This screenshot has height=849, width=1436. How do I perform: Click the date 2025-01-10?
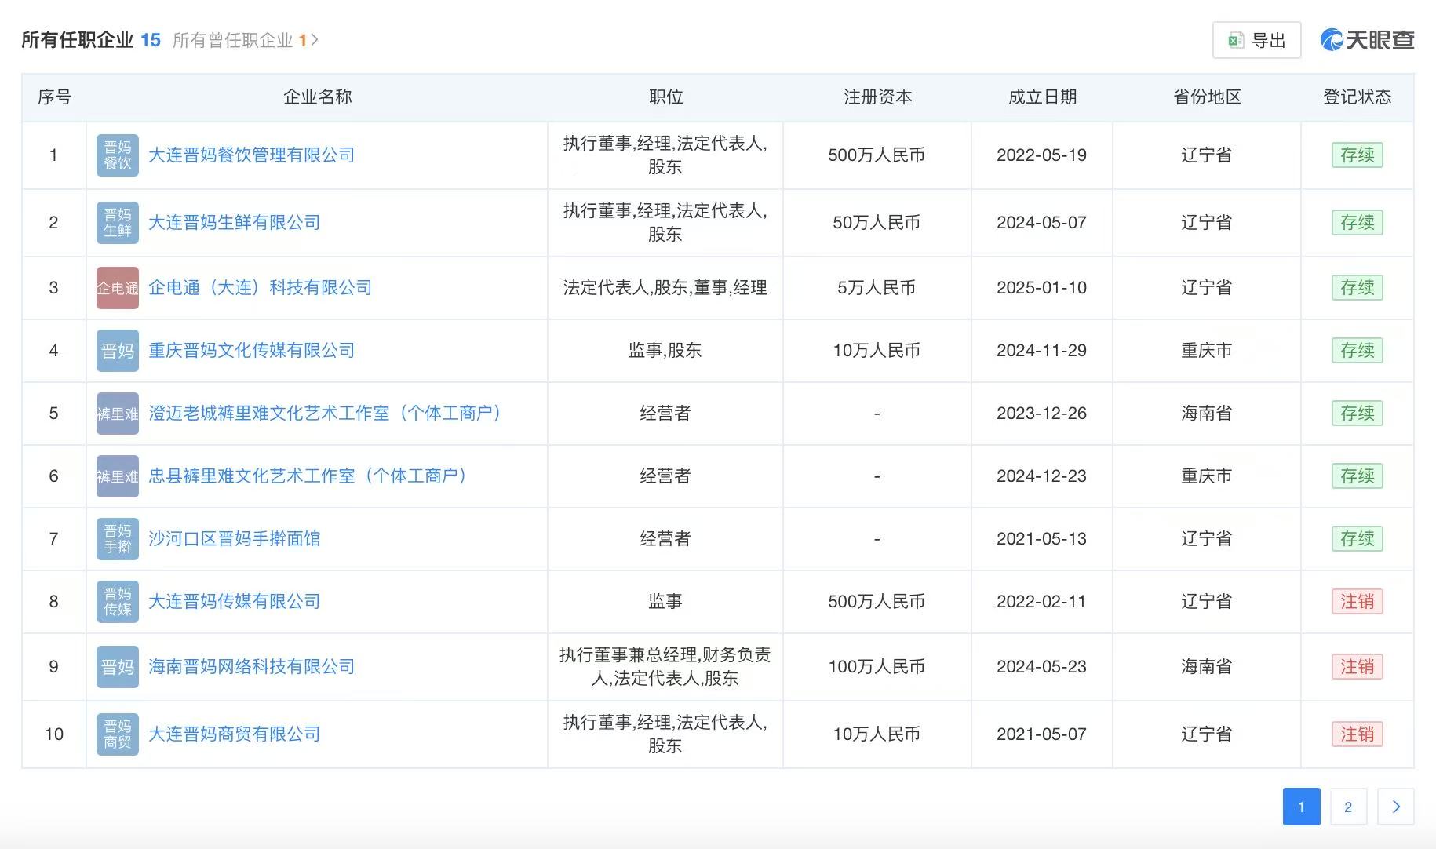pyautogui.click(x=1041, y=288)
